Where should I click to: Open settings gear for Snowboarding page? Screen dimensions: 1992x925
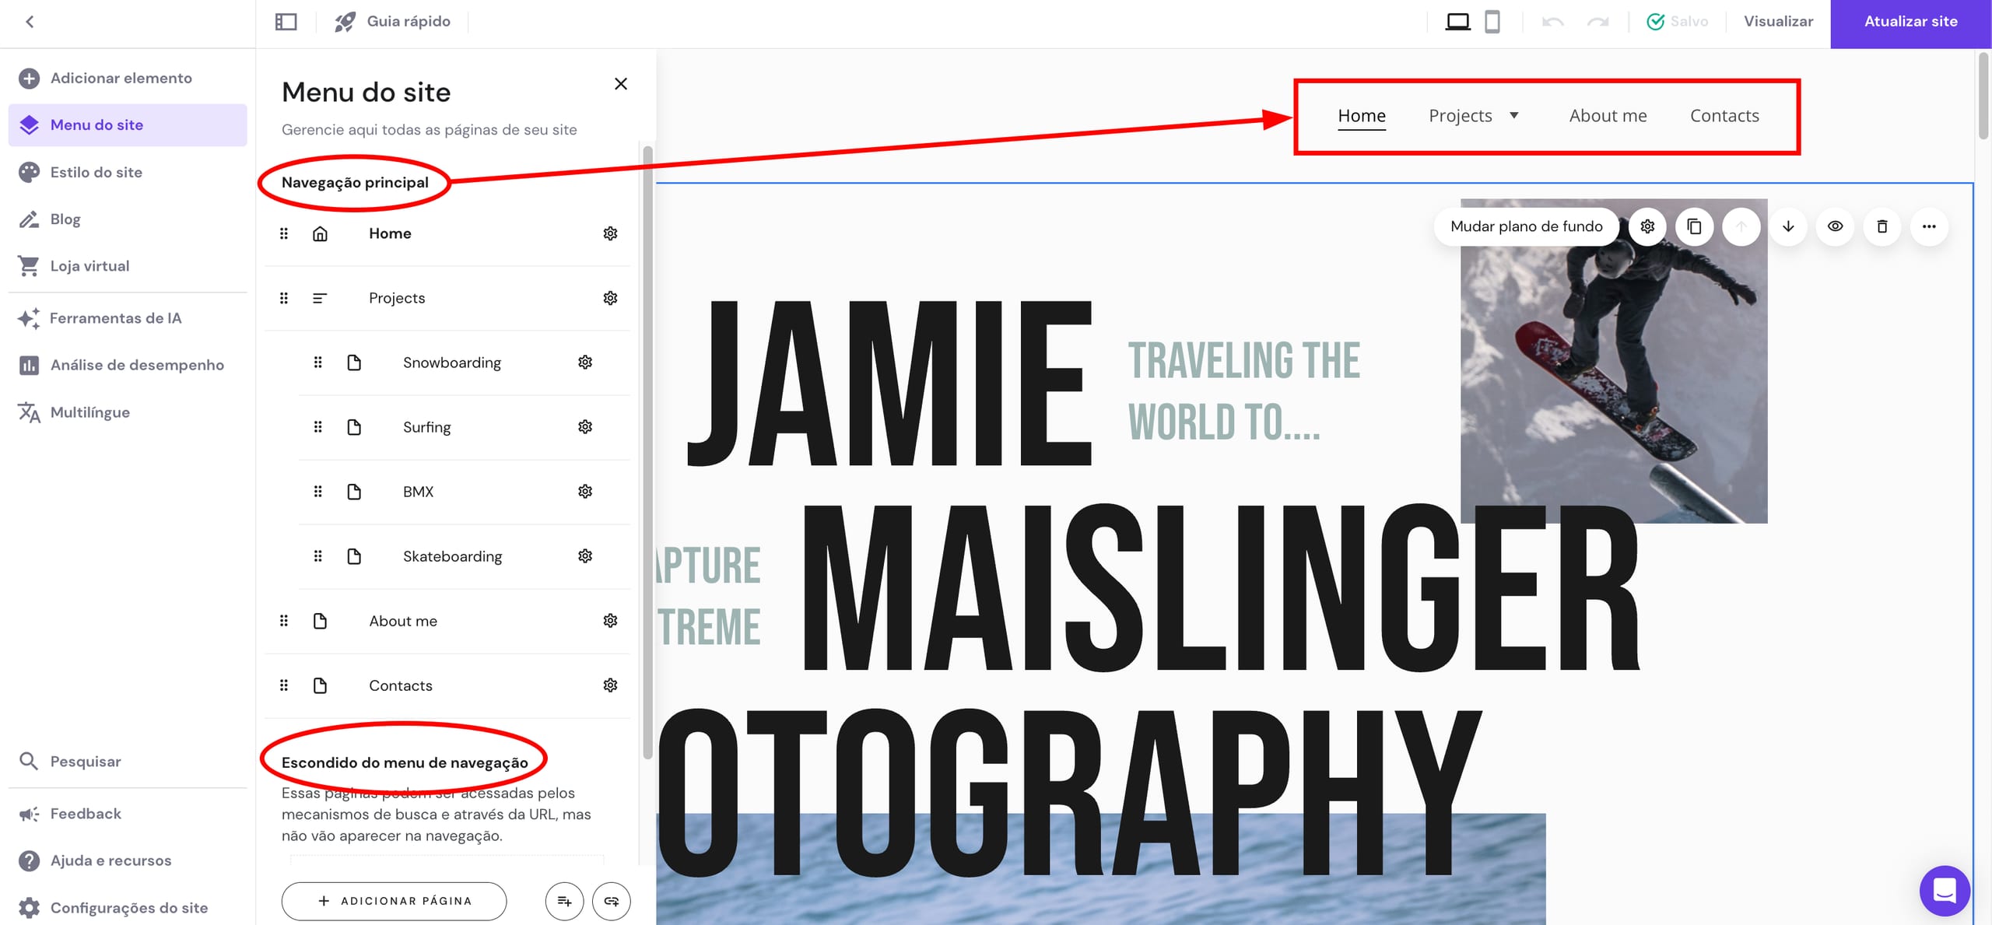pyautogui.click(x=585, y=363)
